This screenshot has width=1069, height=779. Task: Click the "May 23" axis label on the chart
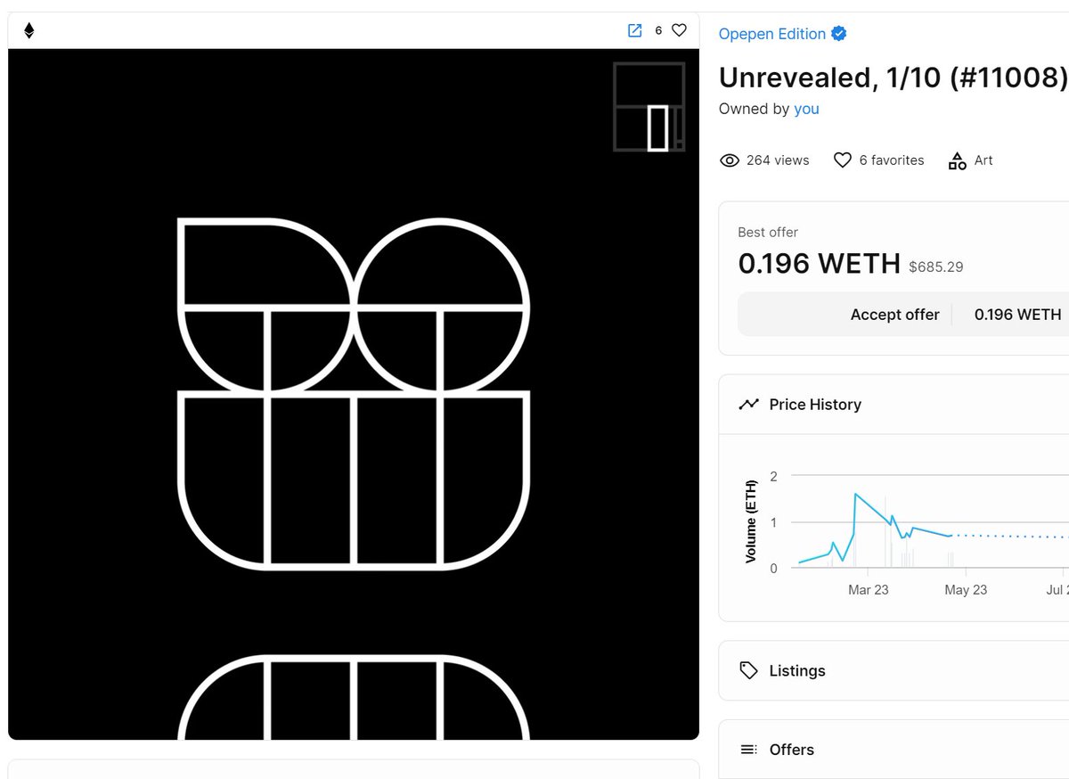[x=966, y=590]
